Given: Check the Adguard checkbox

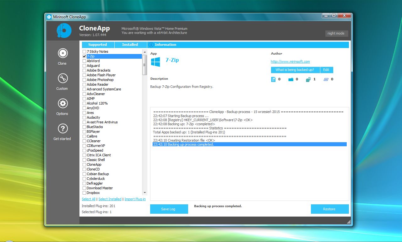Looking at the screenshot, I should coord(84,66).
